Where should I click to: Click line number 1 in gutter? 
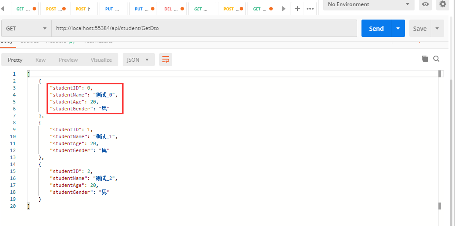point(14,74)
